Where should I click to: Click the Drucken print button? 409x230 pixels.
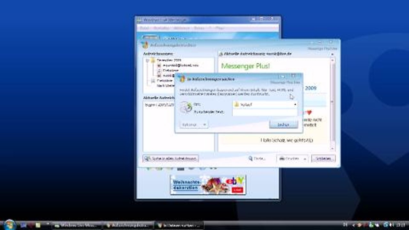289,158
